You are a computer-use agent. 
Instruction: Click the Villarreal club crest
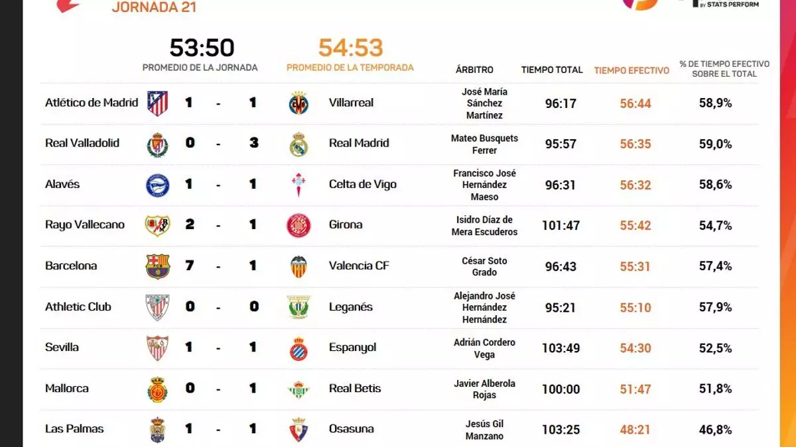[x=298, y=103]
